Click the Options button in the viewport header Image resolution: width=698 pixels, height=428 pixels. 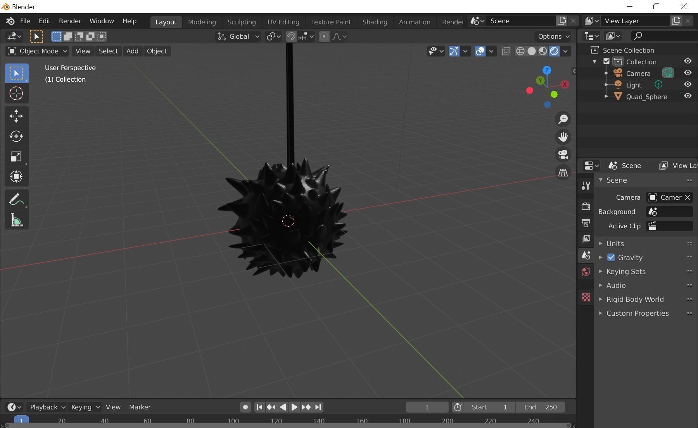click(552, 36)
